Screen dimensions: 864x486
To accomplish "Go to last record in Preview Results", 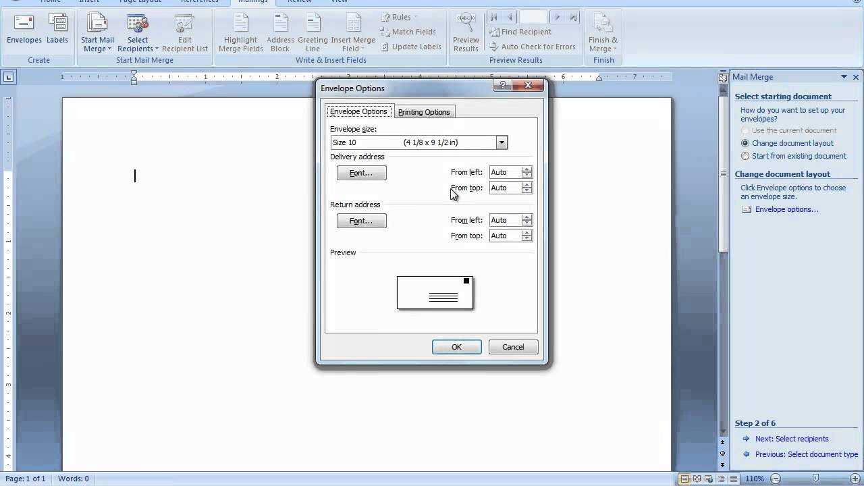I will point(573,17).
